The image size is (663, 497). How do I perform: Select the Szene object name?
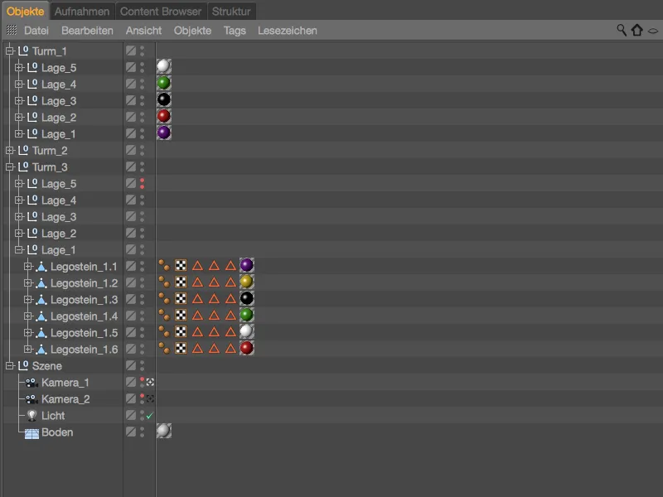point(47,366)
